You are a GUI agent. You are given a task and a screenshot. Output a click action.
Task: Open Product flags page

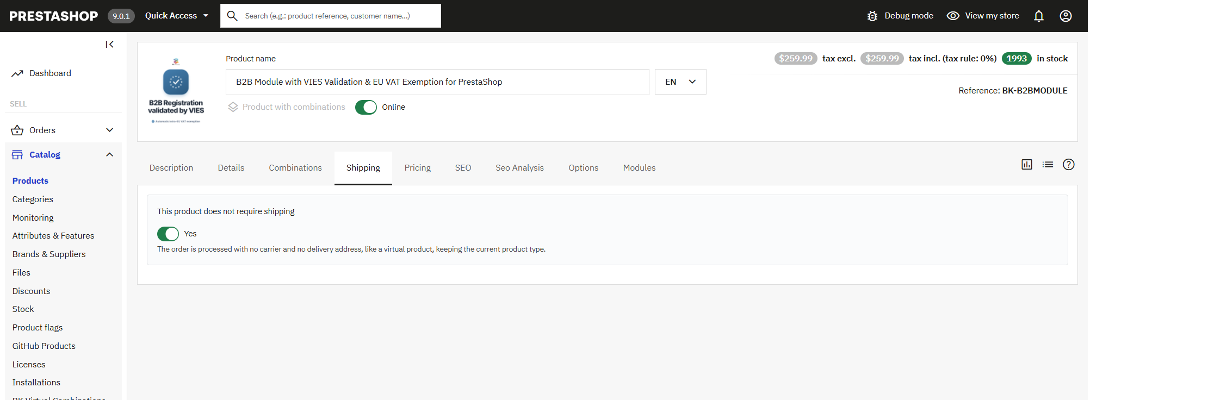point(38,328)
